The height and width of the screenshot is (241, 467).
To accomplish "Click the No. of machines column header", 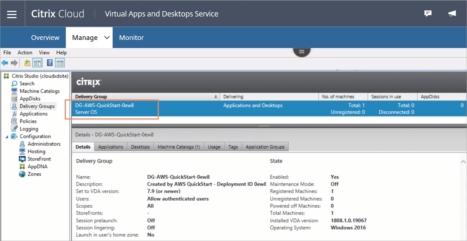I will (343, 97).
